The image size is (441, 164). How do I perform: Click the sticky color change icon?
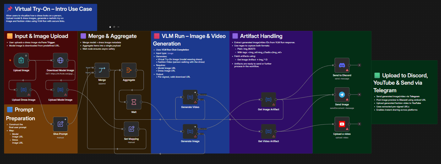tap(114, 27)
